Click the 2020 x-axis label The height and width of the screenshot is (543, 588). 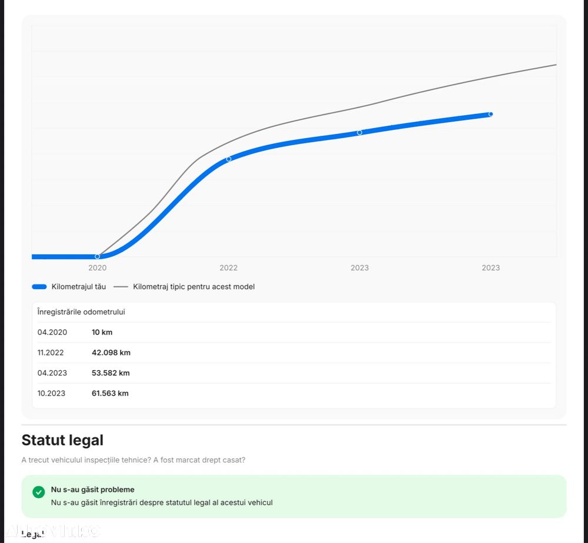[x=98, y=268]
